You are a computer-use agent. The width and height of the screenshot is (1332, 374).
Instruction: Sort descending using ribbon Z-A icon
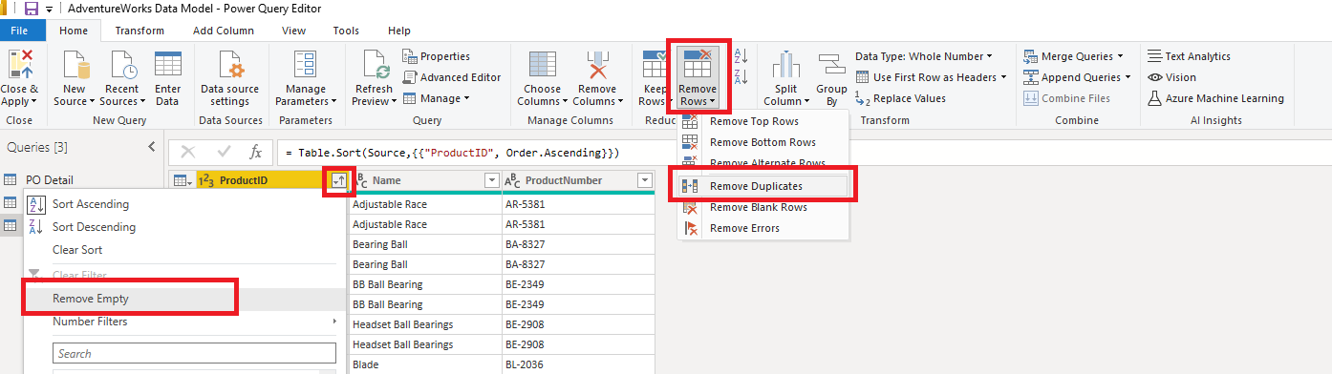[x=741, y=77]
